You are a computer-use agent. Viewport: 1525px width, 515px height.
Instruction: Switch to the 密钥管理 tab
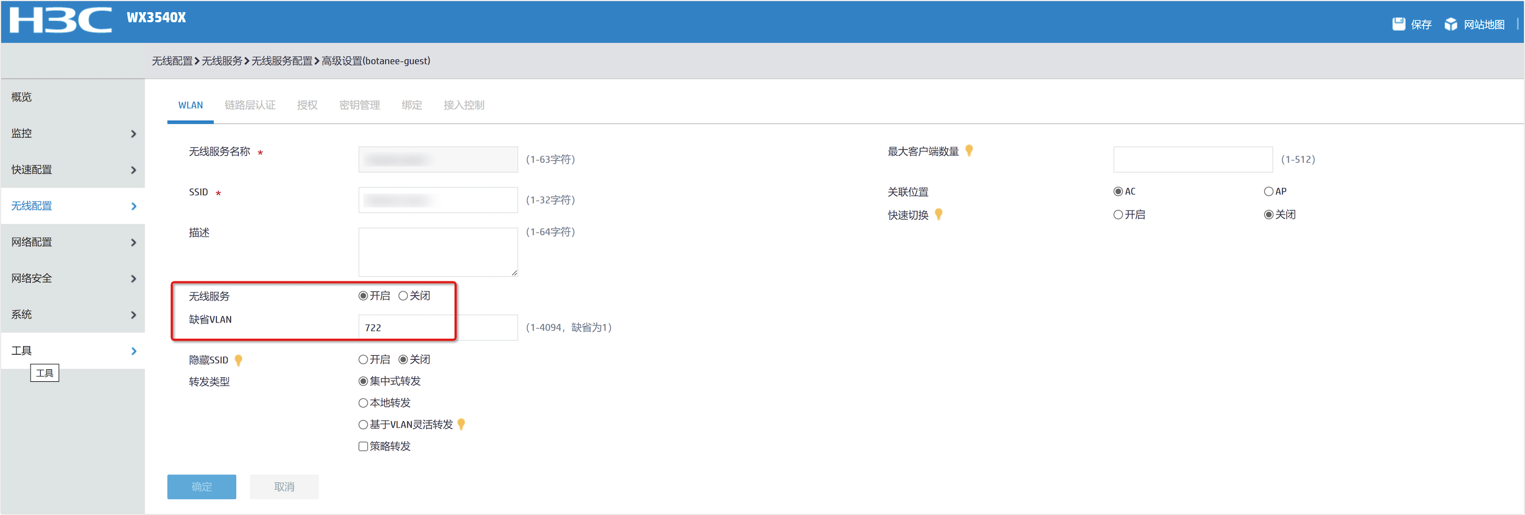pyautogui.click(x=359, y=105)
